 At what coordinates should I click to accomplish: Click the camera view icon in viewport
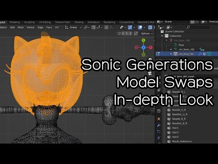(x=150, y=73)
